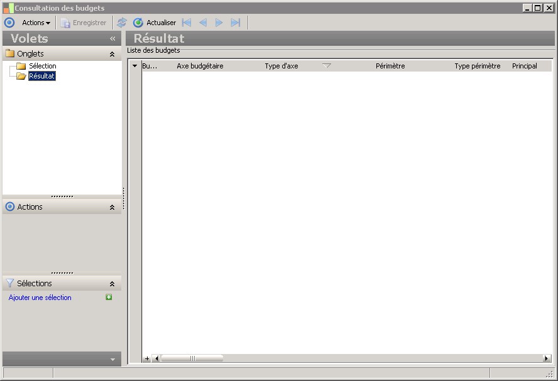Open the panel options arrow at bottom of Volets
The image size is (558, 381).
click(x=113, y=359)
